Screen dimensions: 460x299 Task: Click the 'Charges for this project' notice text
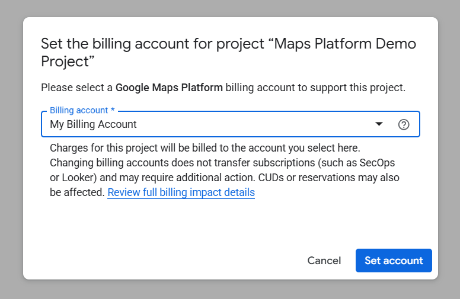pos(225,170)
